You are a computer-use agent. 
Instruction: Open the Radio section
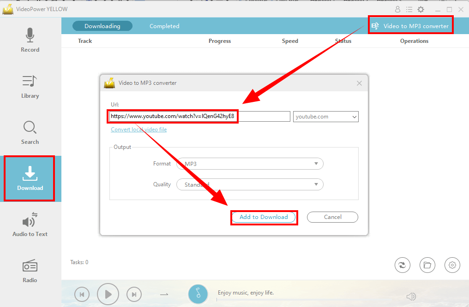coord(30,271)
